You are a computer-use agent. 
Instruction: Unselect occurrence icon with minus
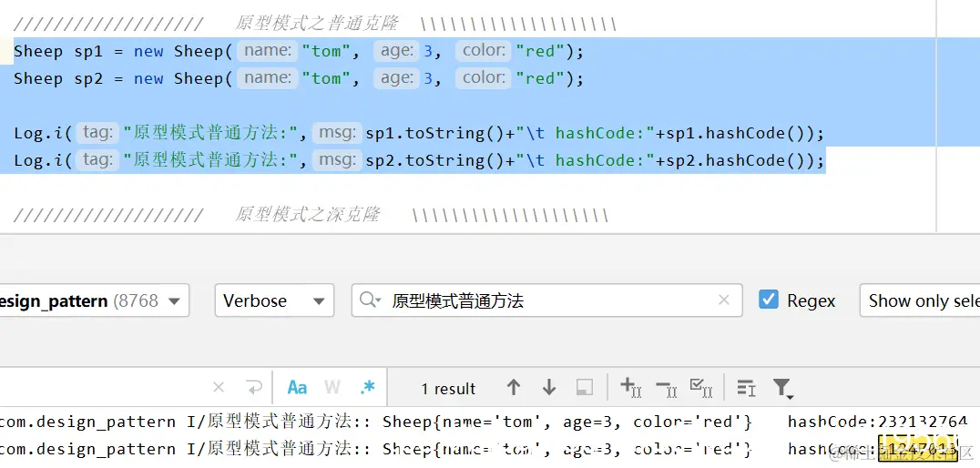(667, 388)
